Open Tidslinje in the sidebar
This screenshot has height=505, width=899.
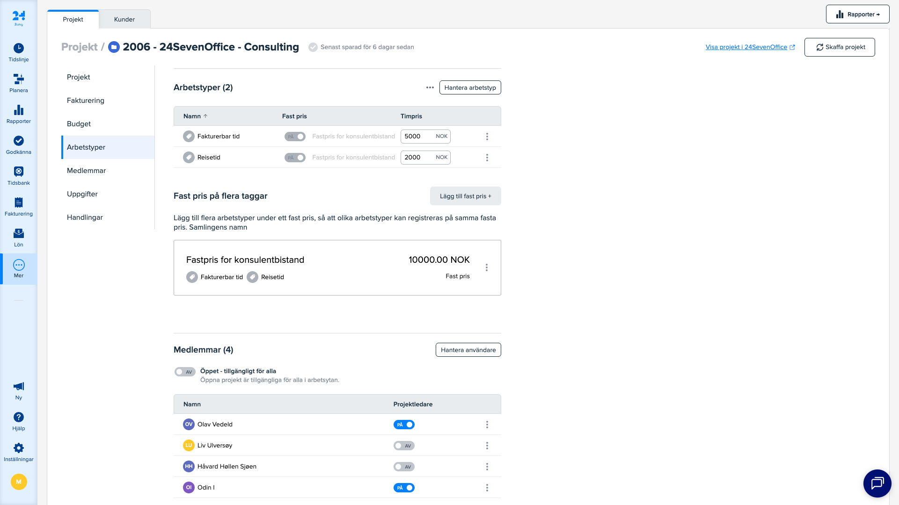coord(19,52)
